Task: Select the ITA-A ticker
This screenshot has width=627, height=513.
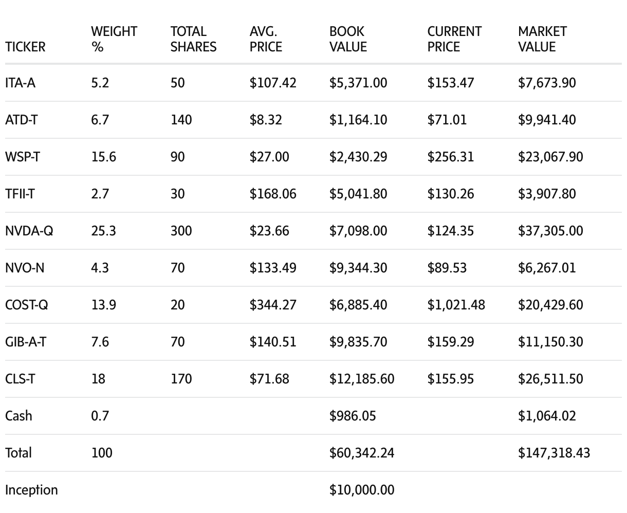Action: [x=20, y=83]
